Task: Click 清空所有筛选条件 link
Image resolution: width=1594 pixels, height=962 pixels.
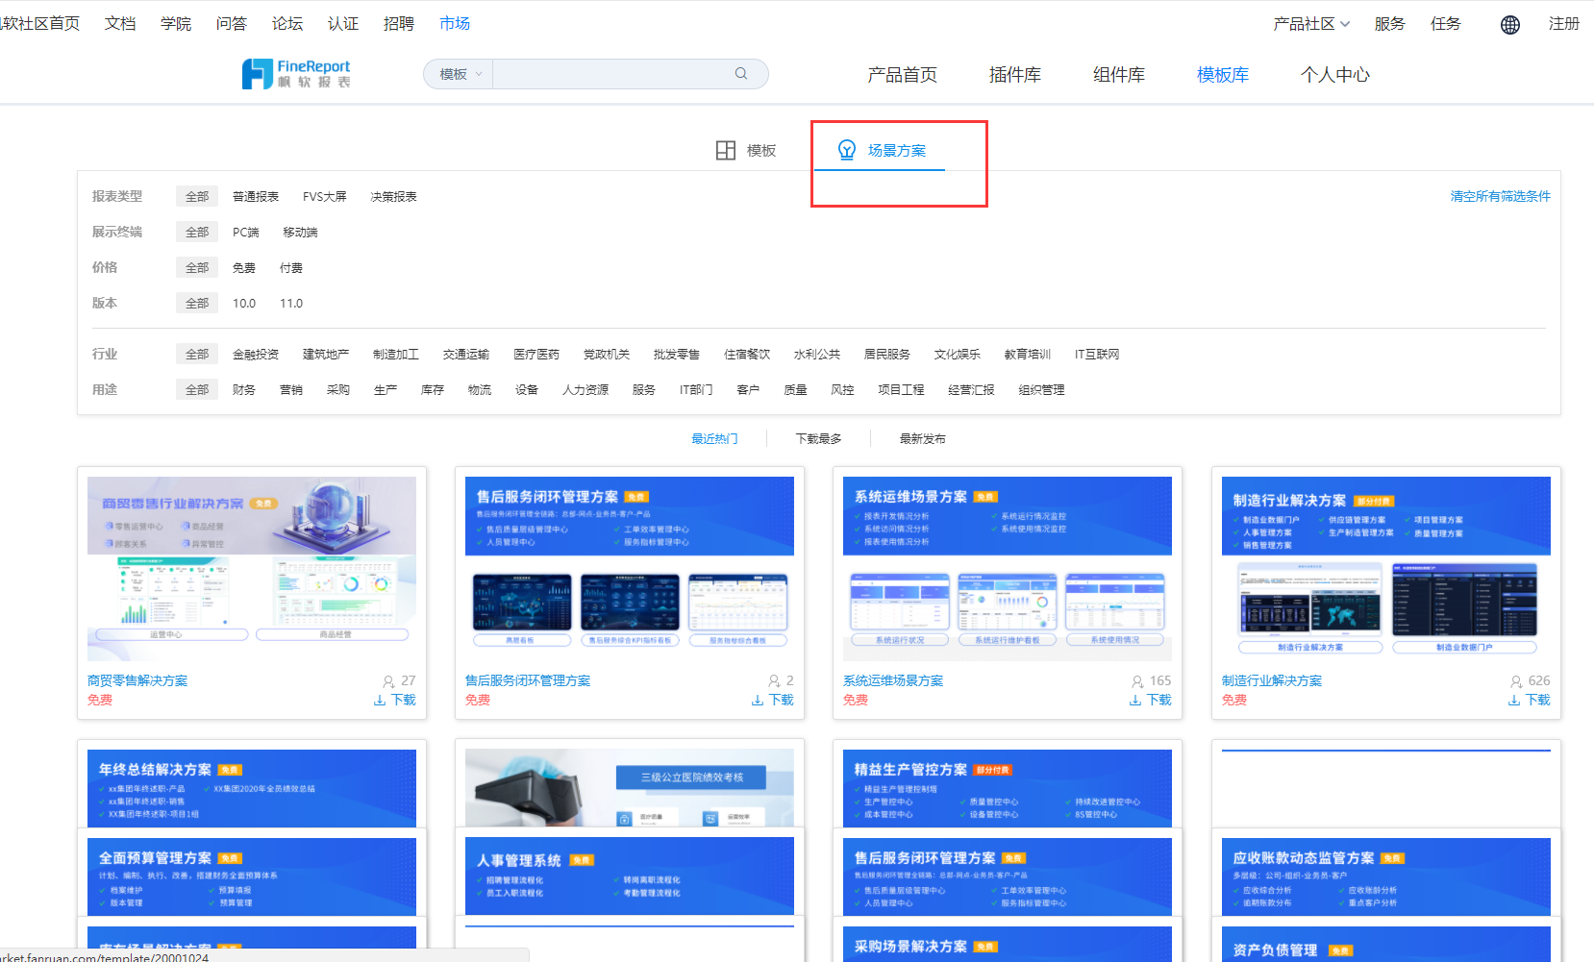Action: click(x=1500, y=196)
